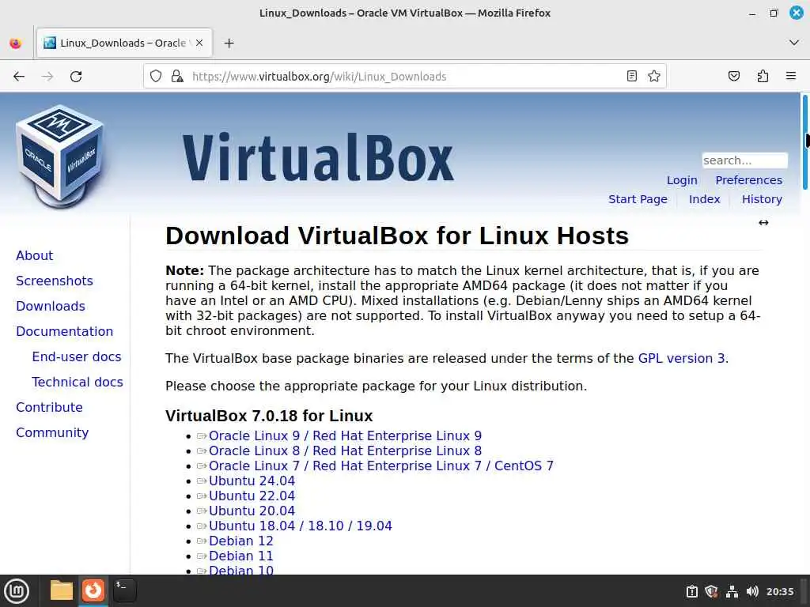Open the Linux Mint start menu
Viewport: 810px width, 607px height.
click(17, 590)
